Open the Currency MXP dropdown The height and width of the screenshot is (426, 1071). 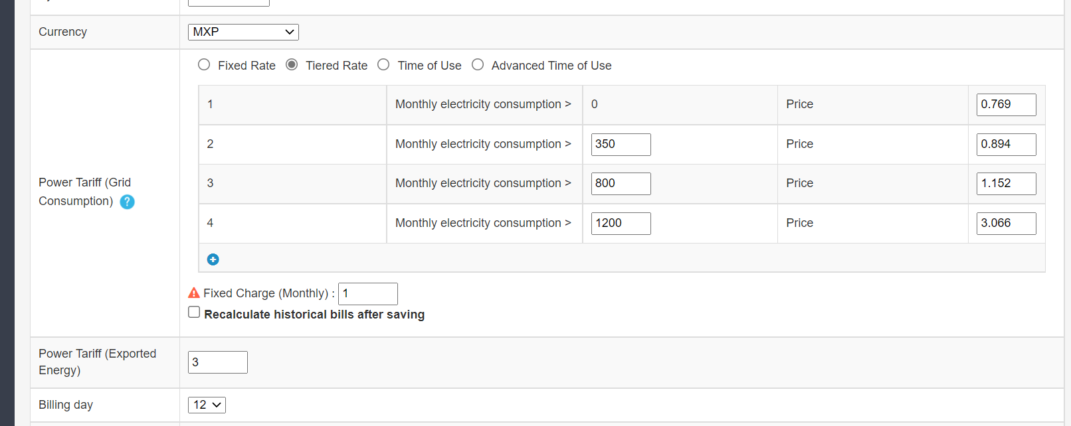pos(243,32)
